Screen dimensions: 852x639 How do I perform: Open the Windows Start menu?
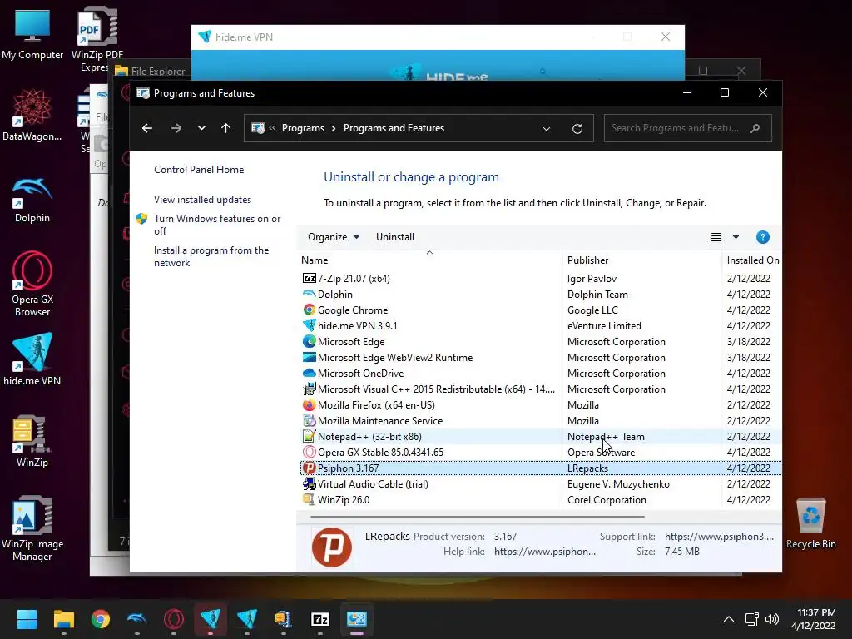27,619
